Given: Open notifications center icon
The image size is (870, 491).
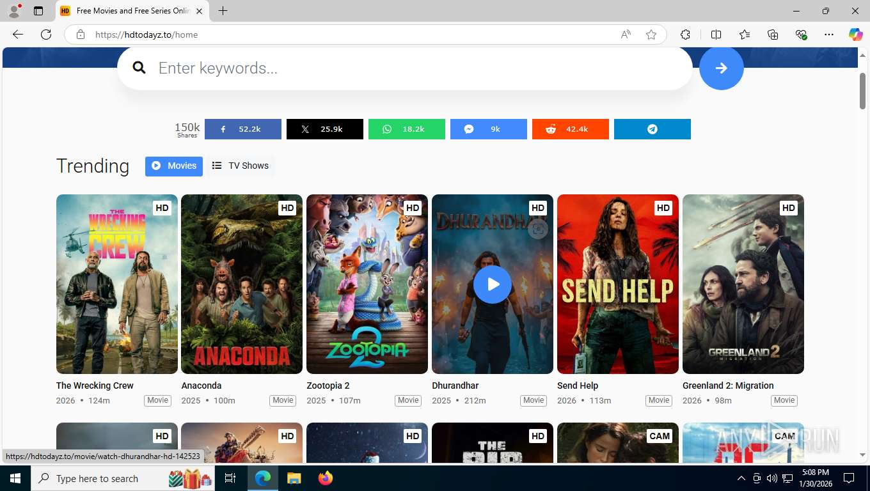Looking at the screenshot, I should (x=849, y=478).
